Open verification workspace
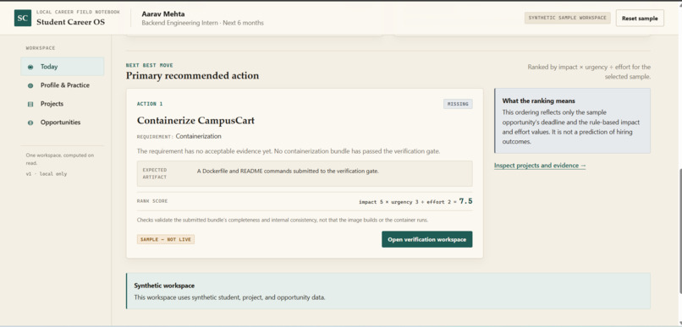Viewport: 682px width, 327px height. pos(426,239)
